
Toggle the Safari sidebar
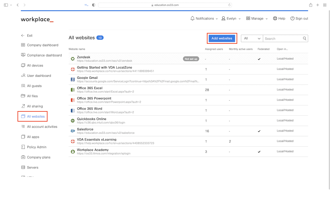coord(6,5)
